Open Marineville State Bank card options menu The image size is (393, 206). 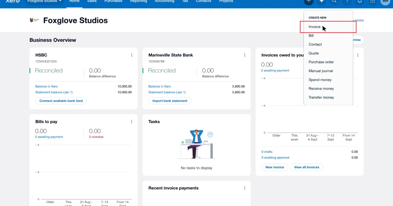click(x=245, y=55)
